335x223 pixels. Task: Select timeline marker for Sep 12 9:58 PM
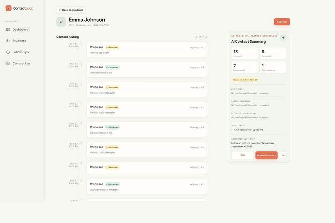pyautogui.click(x=81, y=143)
